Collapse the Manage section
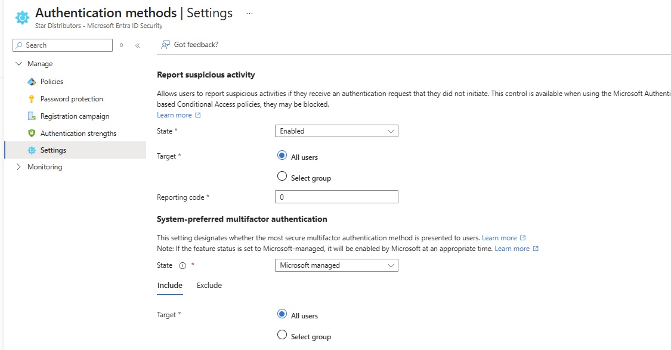Screen dimensions: 671x350 tap(18, 64)
